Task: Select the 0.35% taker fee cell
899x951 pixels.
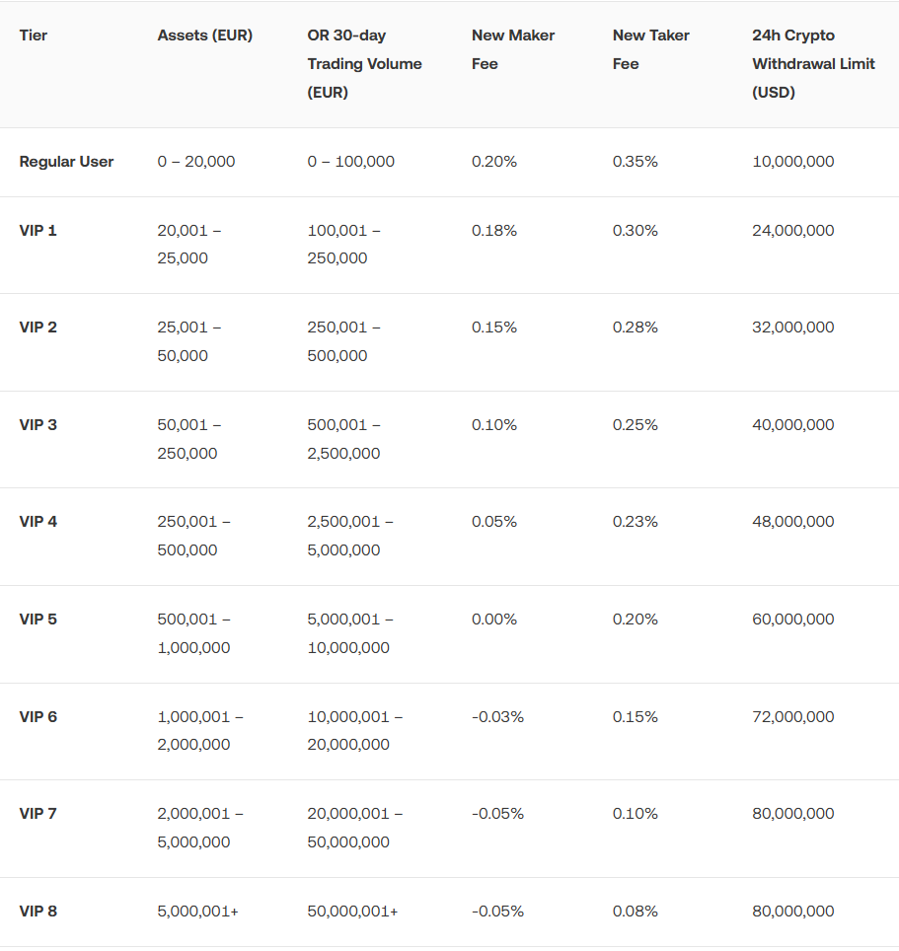Action: (x=636, y=162)
